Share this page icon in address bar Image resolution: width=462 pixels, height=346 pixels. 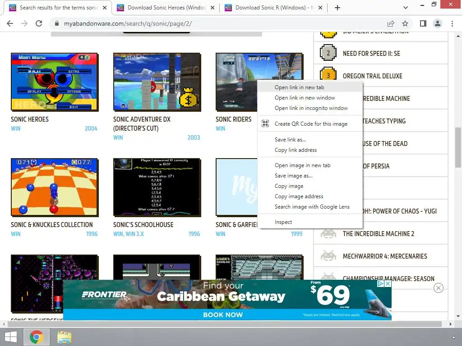coord(391,23)
